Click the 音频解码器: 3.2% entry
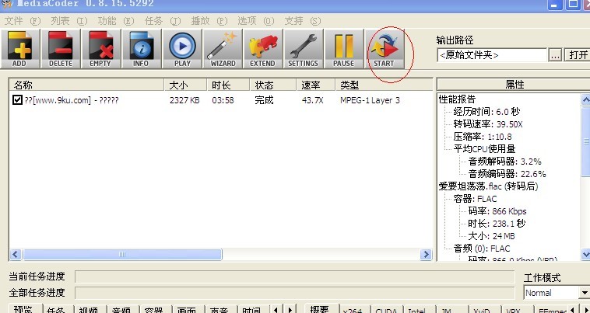590x313 pixels. [x=504, y=162]
